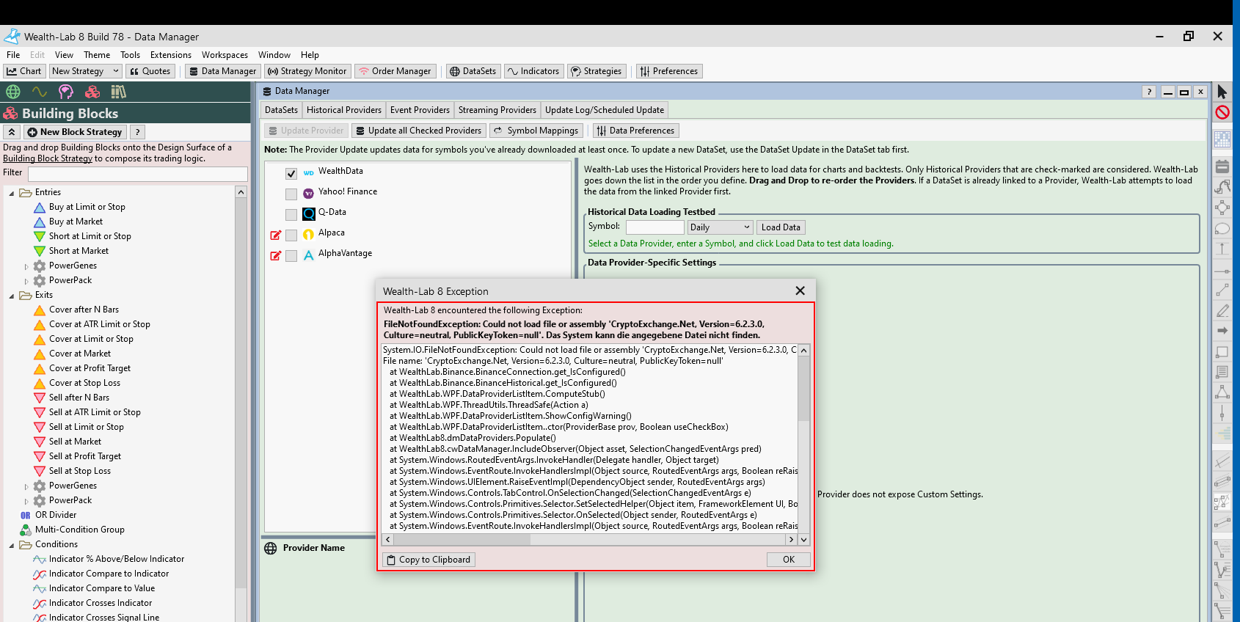This screenshot has height=622, width=1240.
Task: Select the right-arrow drawing tool
Action: pos(1222,331)
